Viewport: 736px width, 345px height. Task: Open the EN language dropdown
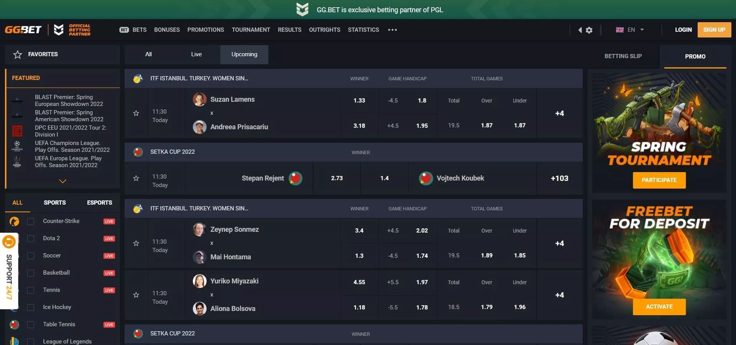[x=630, y=30]
